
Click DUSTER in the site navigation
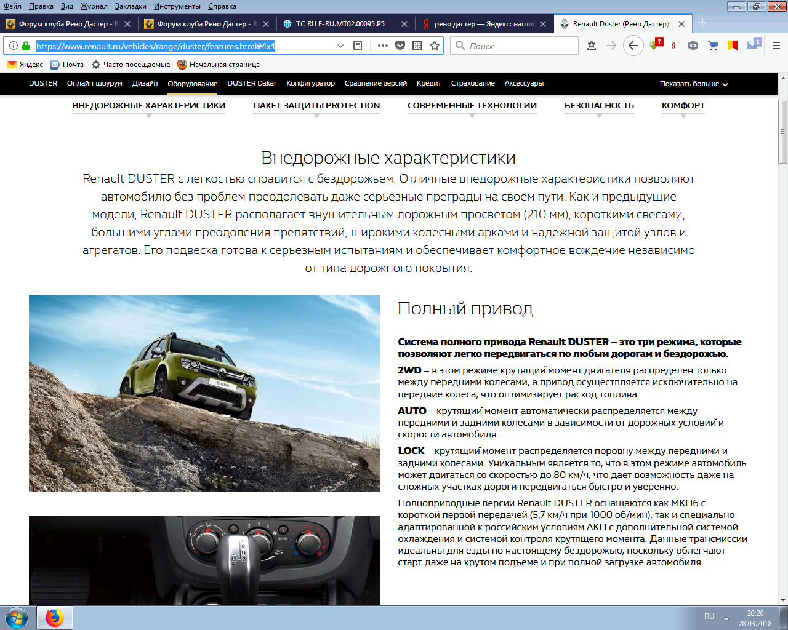coord(43,83)
